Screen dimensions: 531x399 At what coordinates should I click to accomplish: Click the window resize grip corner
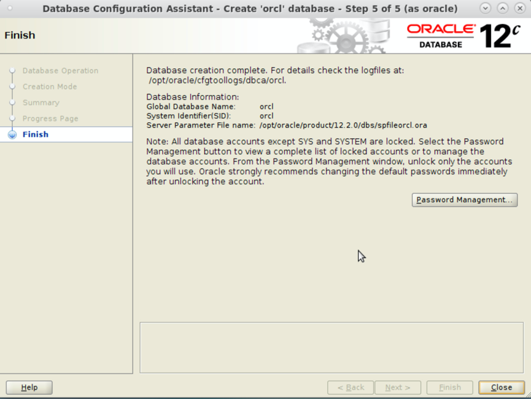527,395
